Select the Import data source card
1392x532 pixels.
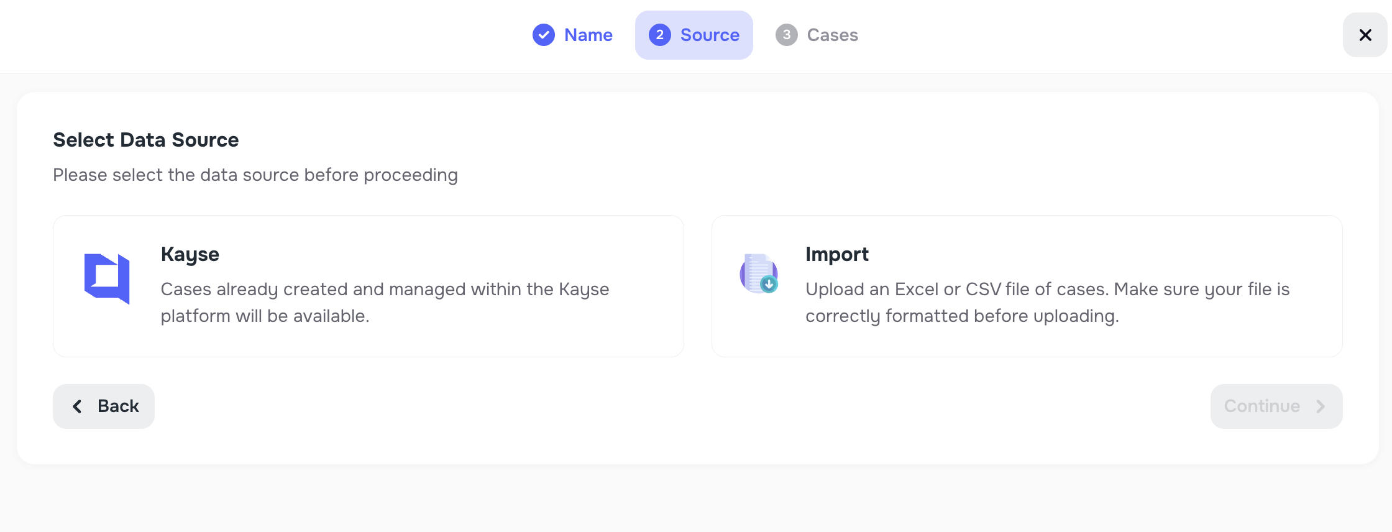tap(1027, 286)
